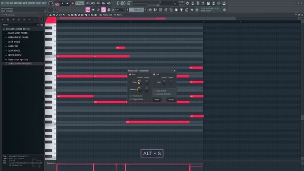The image size is (304, 171).
Task: Toggle the wait-for-input icon
Action: (x=93, y=3)
